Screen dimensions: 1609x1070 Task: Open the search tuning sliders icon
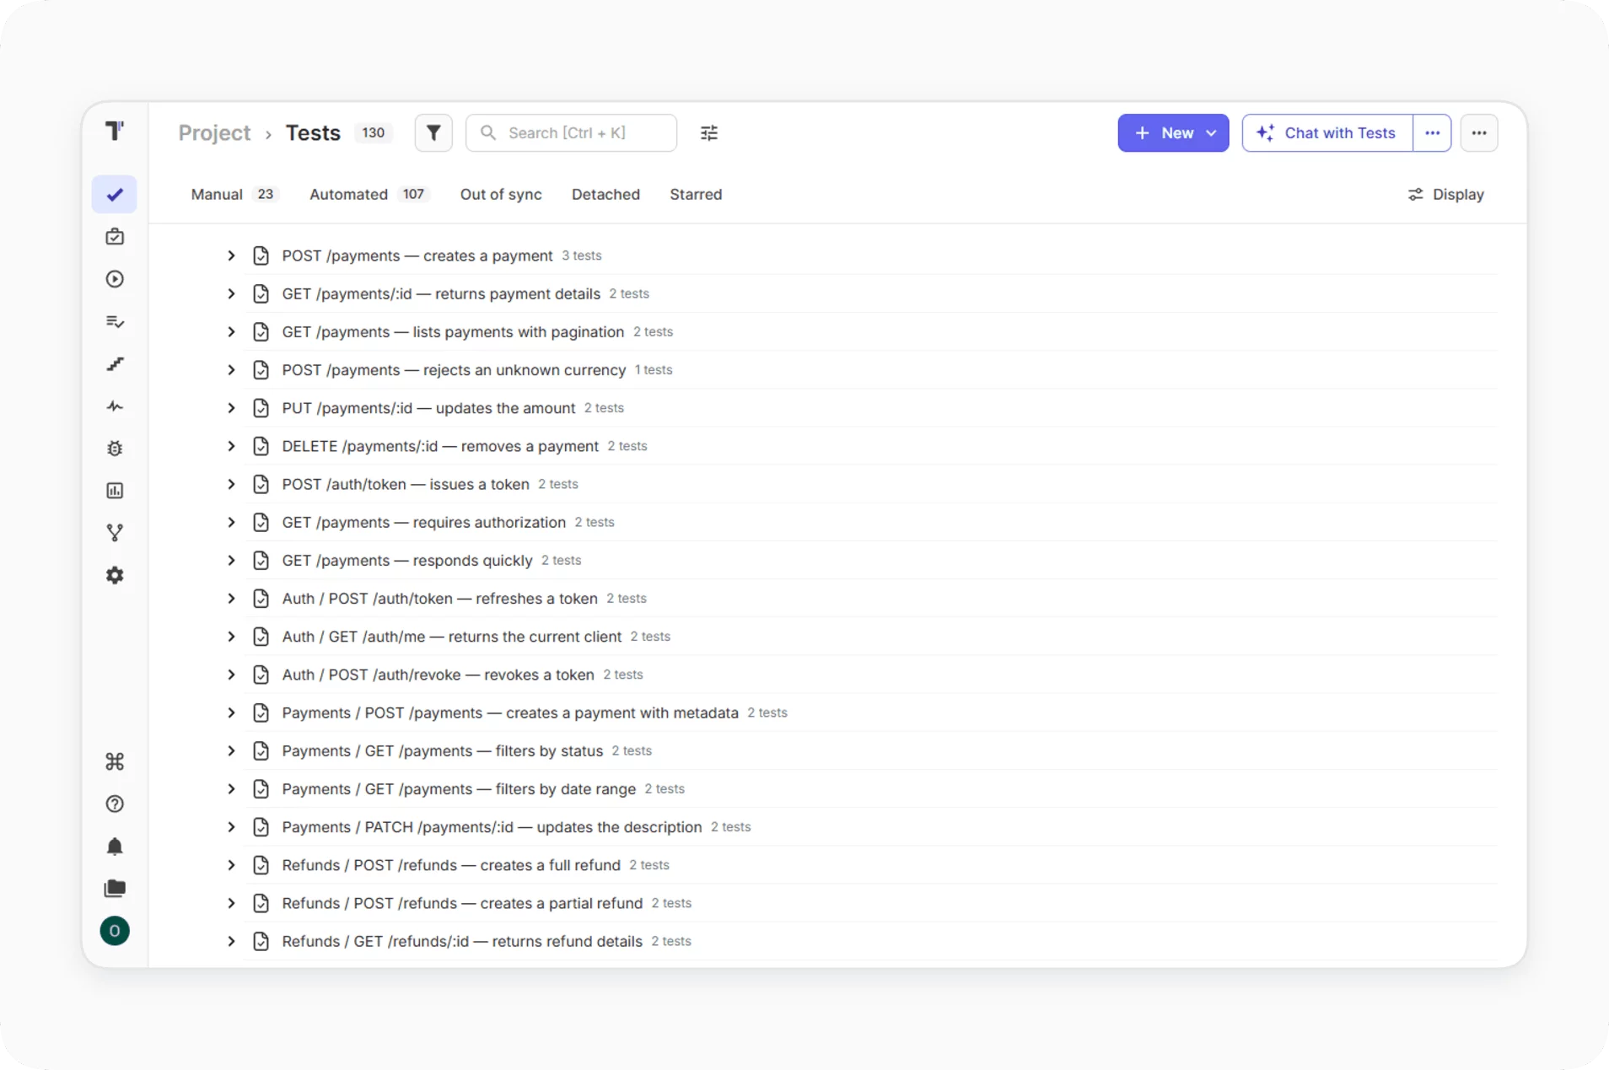709,133
